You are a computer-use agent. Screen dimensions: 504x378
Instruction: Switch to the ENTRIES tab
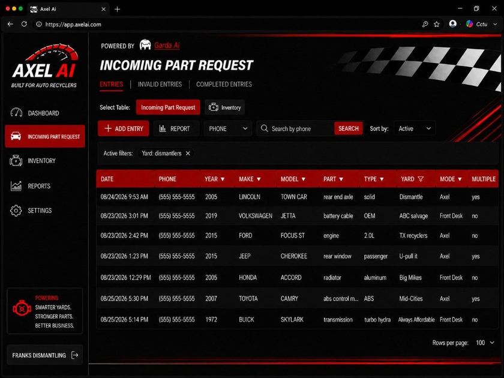pos(111,84)
